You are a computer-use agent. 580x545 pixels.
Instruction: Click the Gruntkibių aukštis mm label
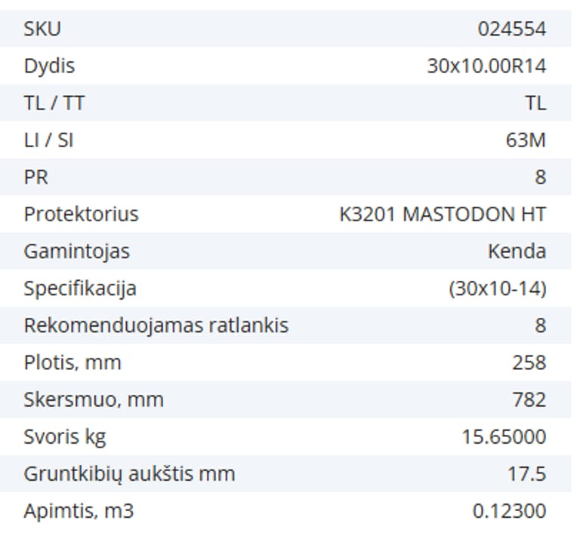coord(129,474)
